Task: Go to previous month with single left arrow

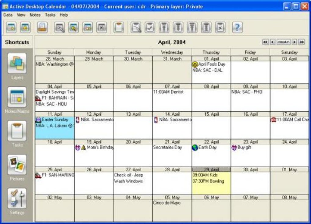Action: point(273,42)
